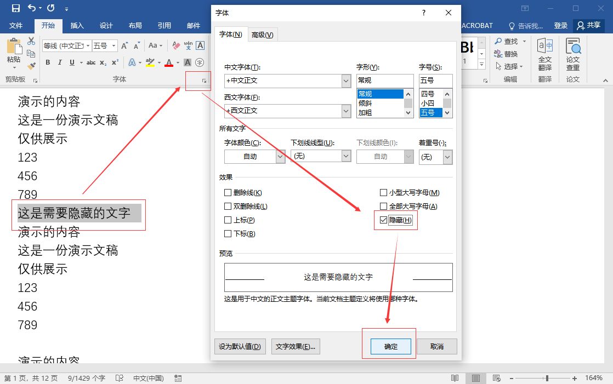Image resolution: width=613 pixels, height=384 pixels.
Task: Apply character shading with the gray A icon
Action: point(188,62)
